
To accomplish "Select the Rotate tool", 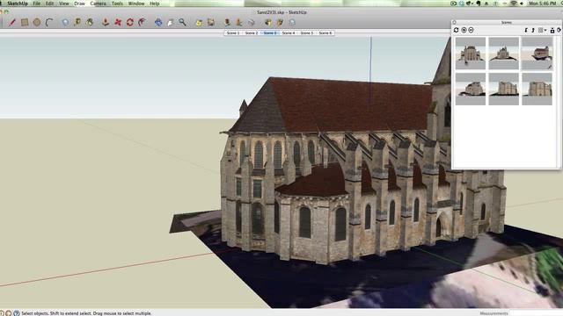I will (x=130, y=23).
